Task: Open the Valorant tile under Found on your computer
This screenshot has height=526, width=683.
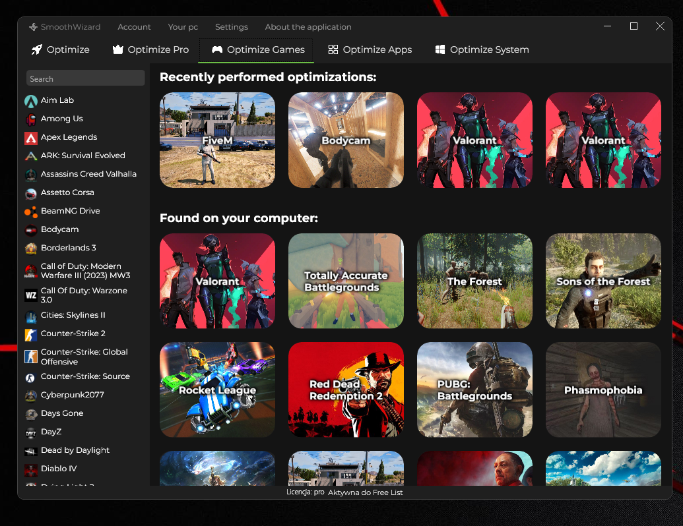Action: (217, 281)
